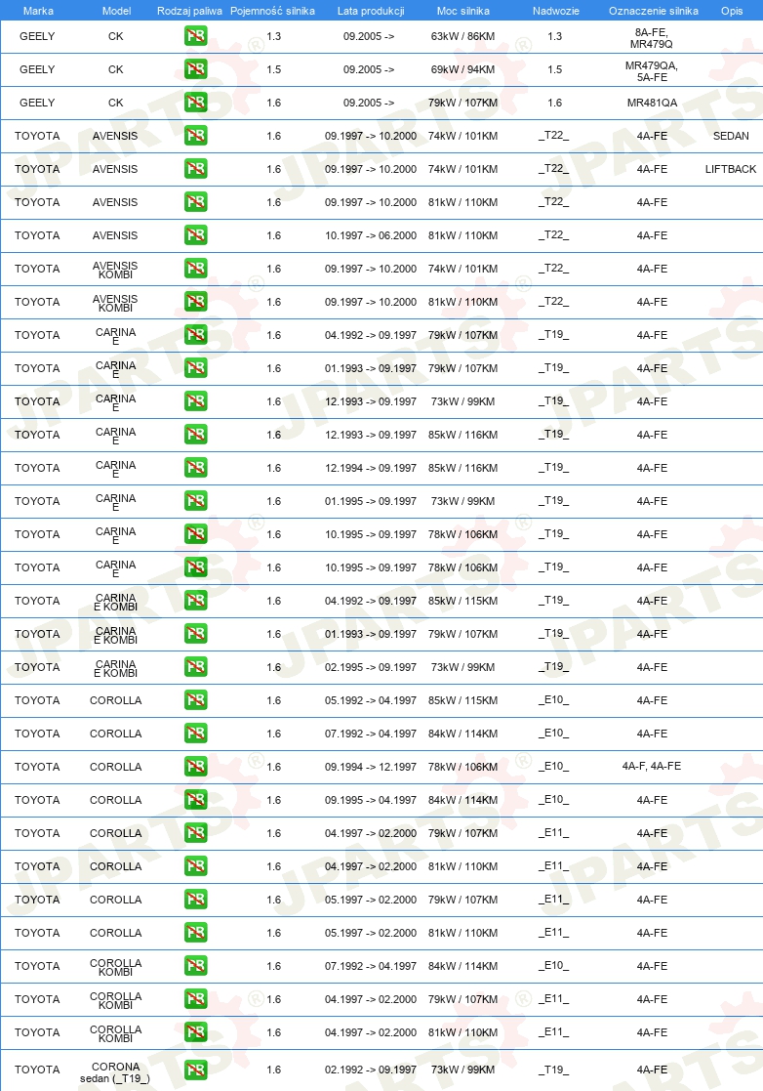Select the fuel icon for COROLLA 05.1992 -> 04.1997
This screenshot has width=763, height=1091.
[196, 700]
